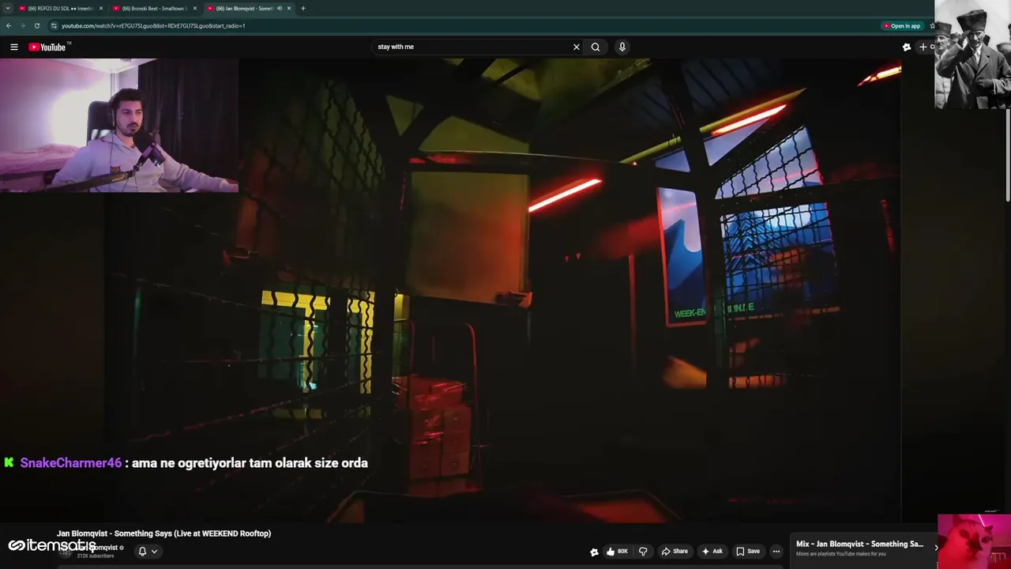This screenshot has width=1011, height=569.
Task: Reload the page
Action: (37, 25)
